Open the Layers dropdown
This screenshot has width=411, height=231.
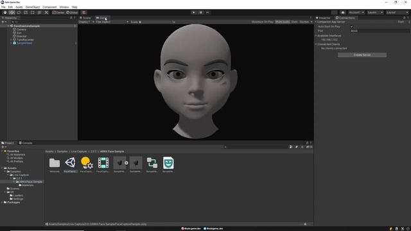point(375,13)
